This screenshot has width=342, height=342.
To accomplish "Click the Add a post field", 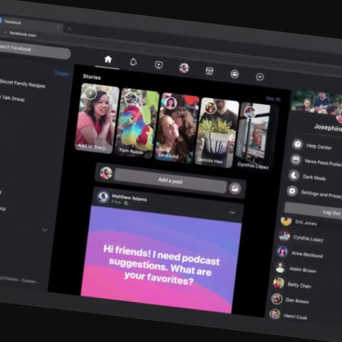I will click(x=170, y=181).
